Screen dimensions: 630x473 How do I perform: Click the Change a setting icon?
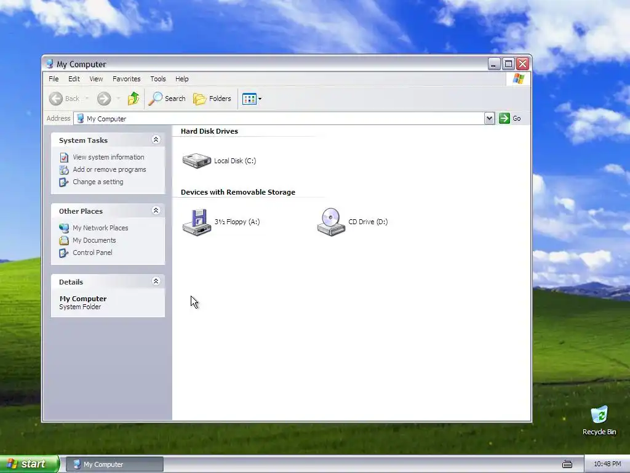pyautogui.click(x=64, y=182)
